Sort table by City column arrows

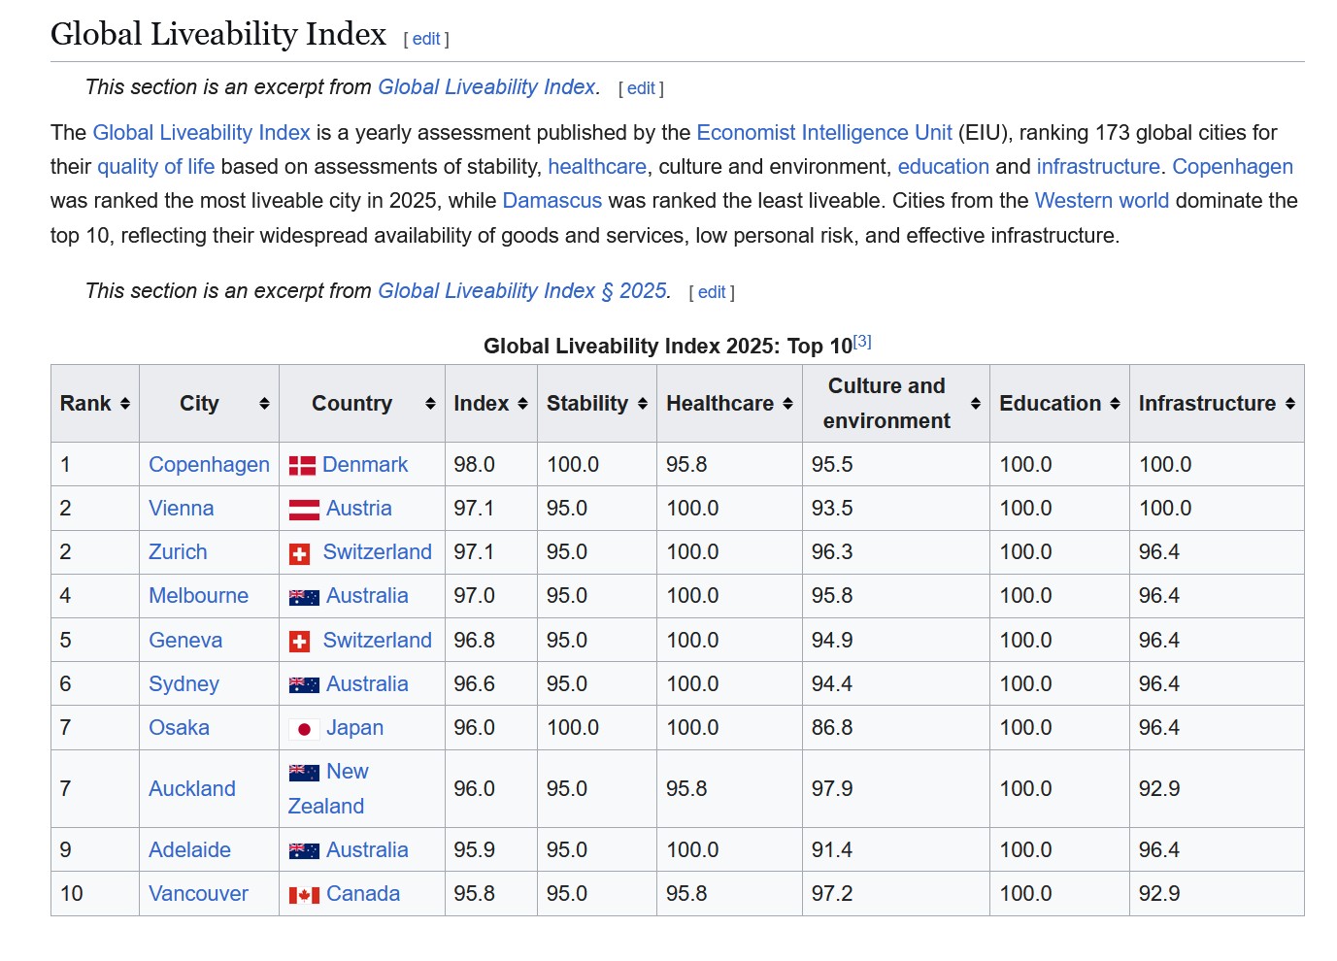(x=264, y=404)
